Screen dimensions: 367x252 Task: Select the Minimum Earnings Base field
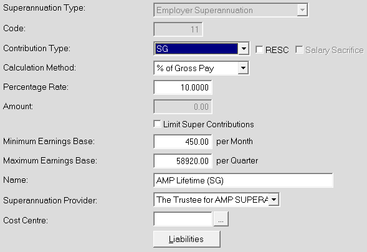coord(183,142)
